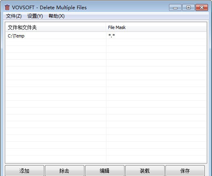
Task: Click the 编辑 button
Action: click(105, 171)
